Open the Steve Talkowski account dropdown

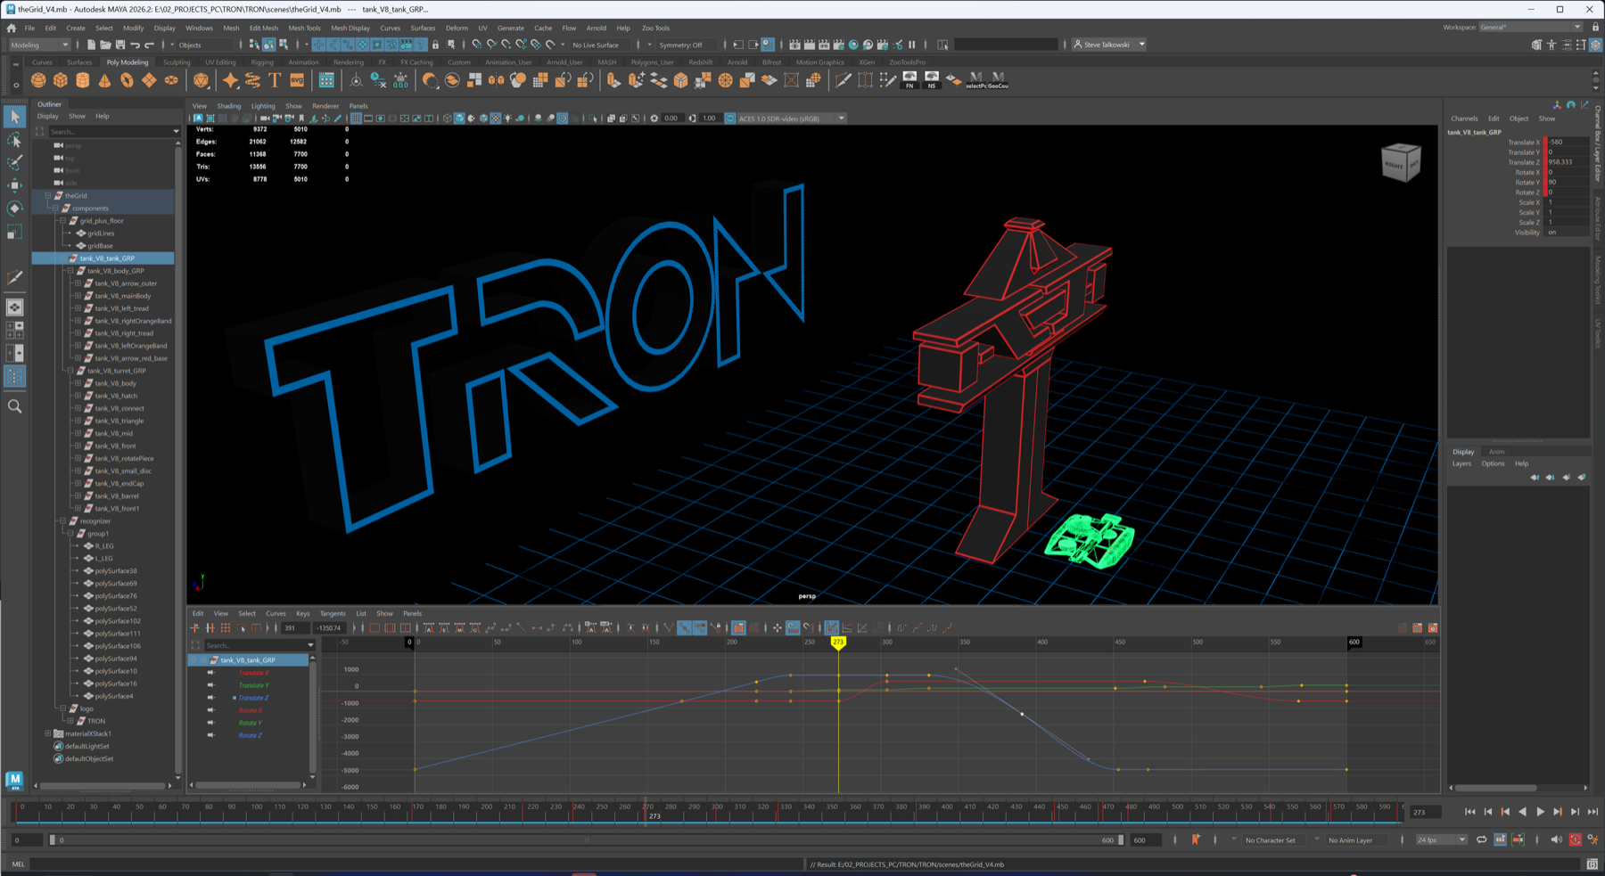[x=1109, y=45]
